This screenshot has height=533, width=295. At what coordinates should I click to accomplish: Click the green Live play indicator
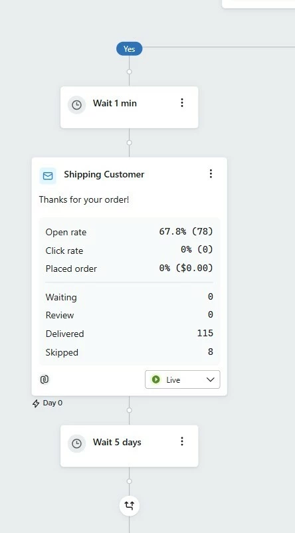pyautogui.click(x=156, y=379)
